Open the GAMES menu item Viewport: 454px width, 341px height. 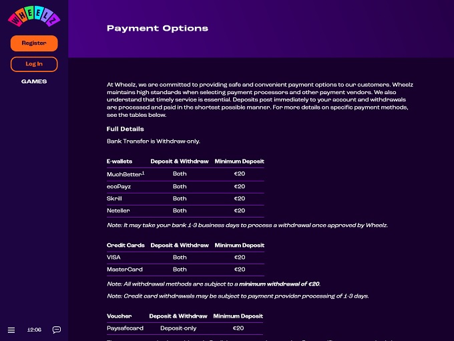click(x=34, y=81)
